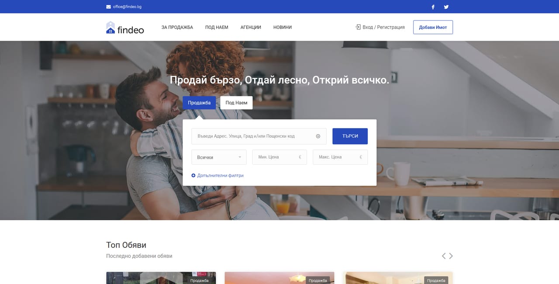Focus the Мин. Цена input field

279,157
